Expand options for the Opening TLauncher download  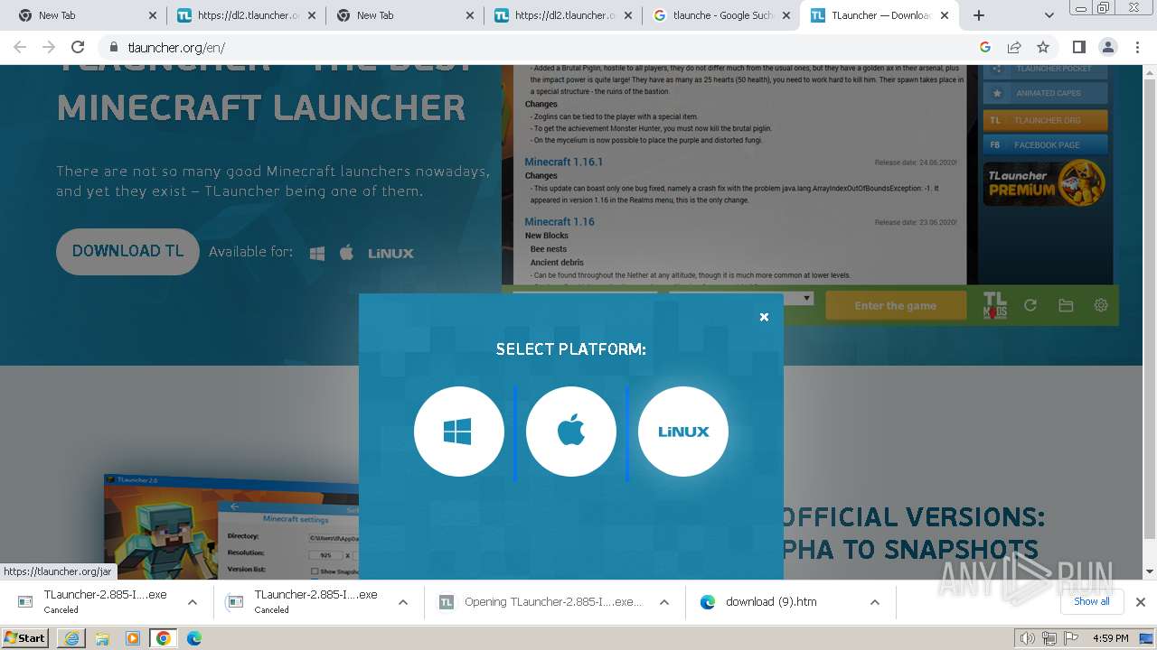[664, 602]
